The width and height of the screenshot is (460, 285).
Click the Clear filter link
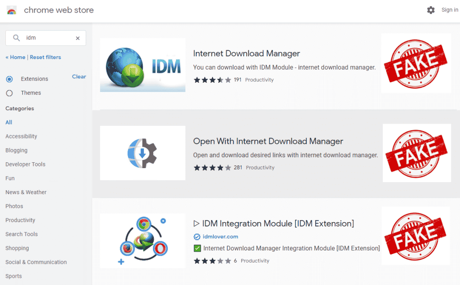click(79, 76)
